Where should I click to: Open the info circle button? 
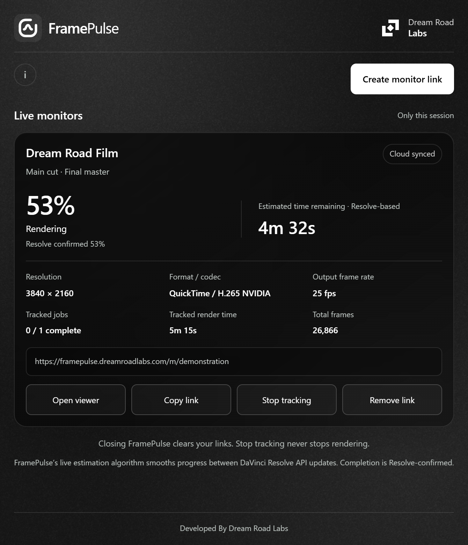(25, 75)
